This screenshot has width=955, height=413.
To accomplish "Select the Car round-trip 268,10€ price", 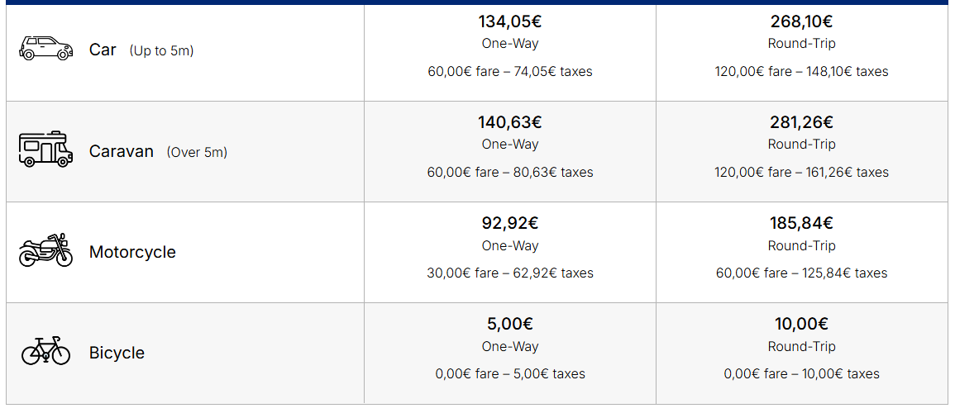I will point(801,22).
